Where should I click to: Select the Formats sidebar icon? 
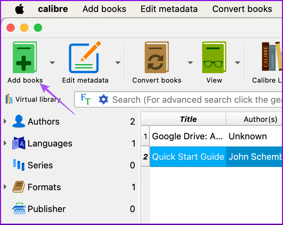[19, 187]
